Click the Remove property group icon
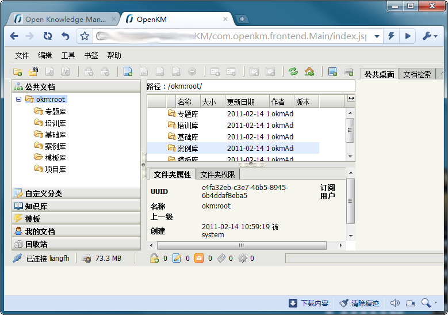The image size is (448, 315). click(x=231, y=71)
